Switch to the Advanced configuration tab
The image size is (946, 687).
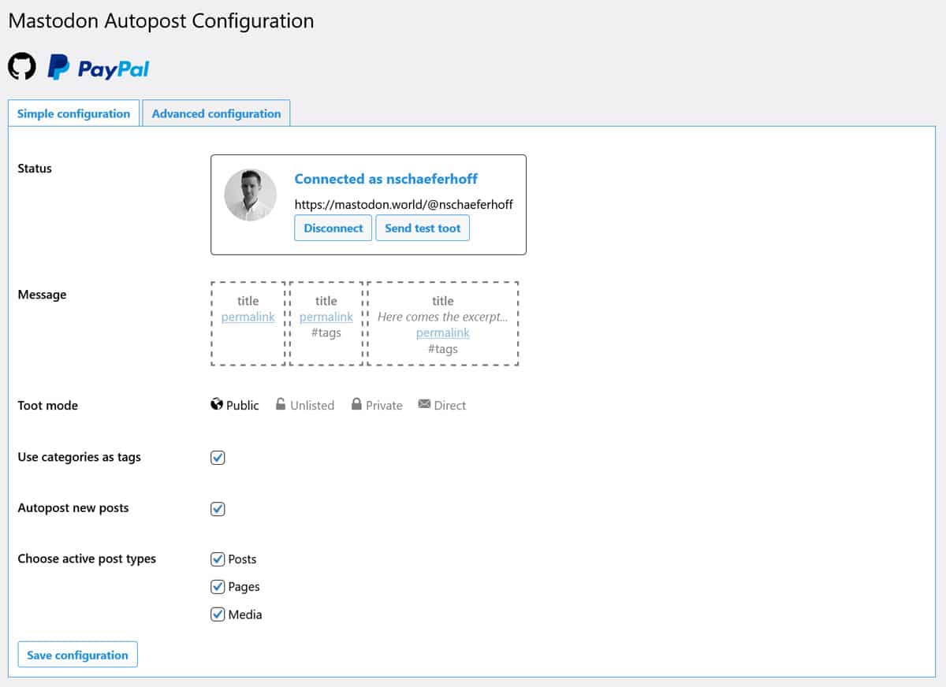216,113
